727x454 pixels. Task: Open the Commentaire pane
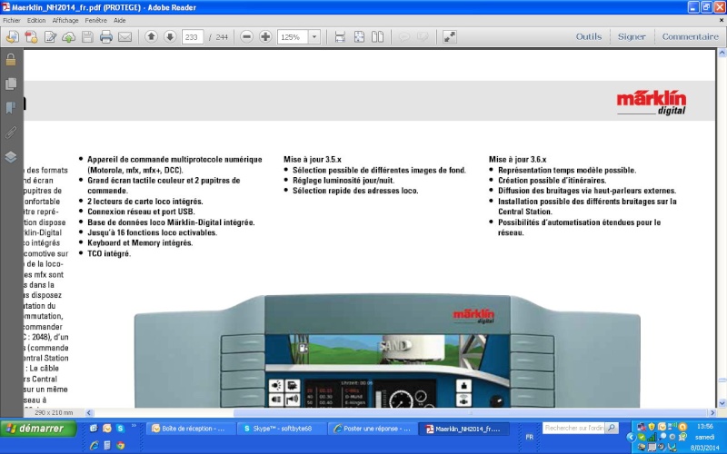[x=690, y=36]
